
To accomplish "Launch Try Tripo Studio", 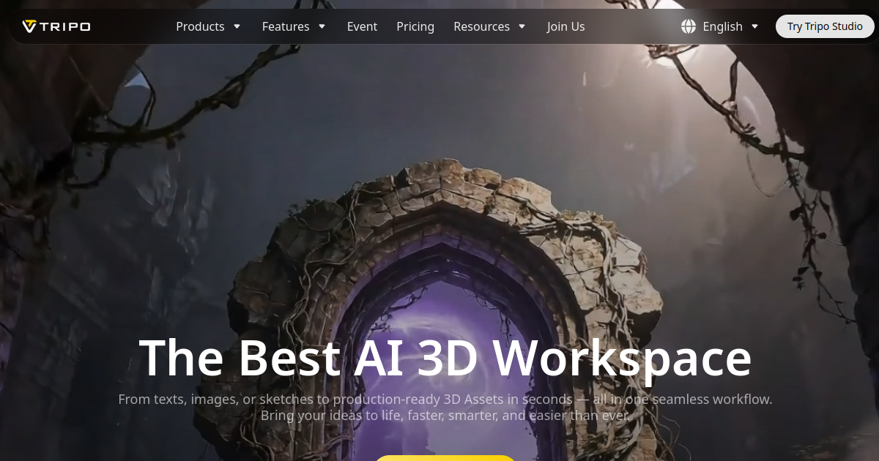I will tap(825, 26).
